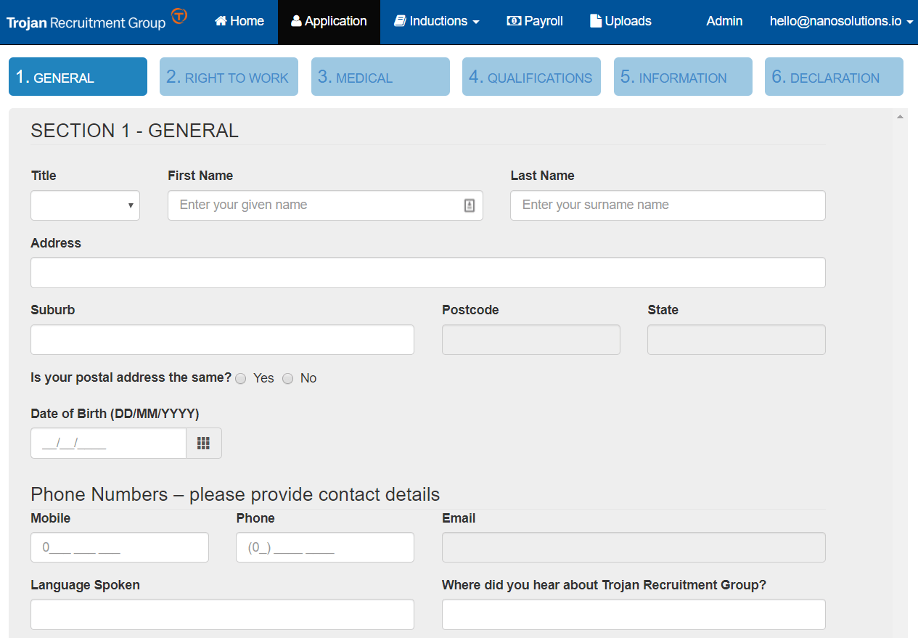Go to the 2. Right to Work step
The width and height of the screenshot is (918, 638).
tap(229, 77)
